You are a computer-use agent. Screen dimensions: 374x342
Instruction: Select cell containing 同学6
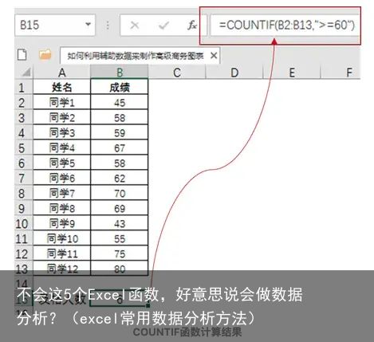[x=61, y=178]
